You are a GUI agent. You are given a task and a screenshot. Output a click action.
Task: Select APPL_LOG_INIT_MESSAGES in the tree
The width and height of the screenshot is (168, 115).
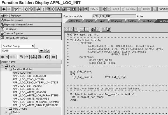coord(29,76)
